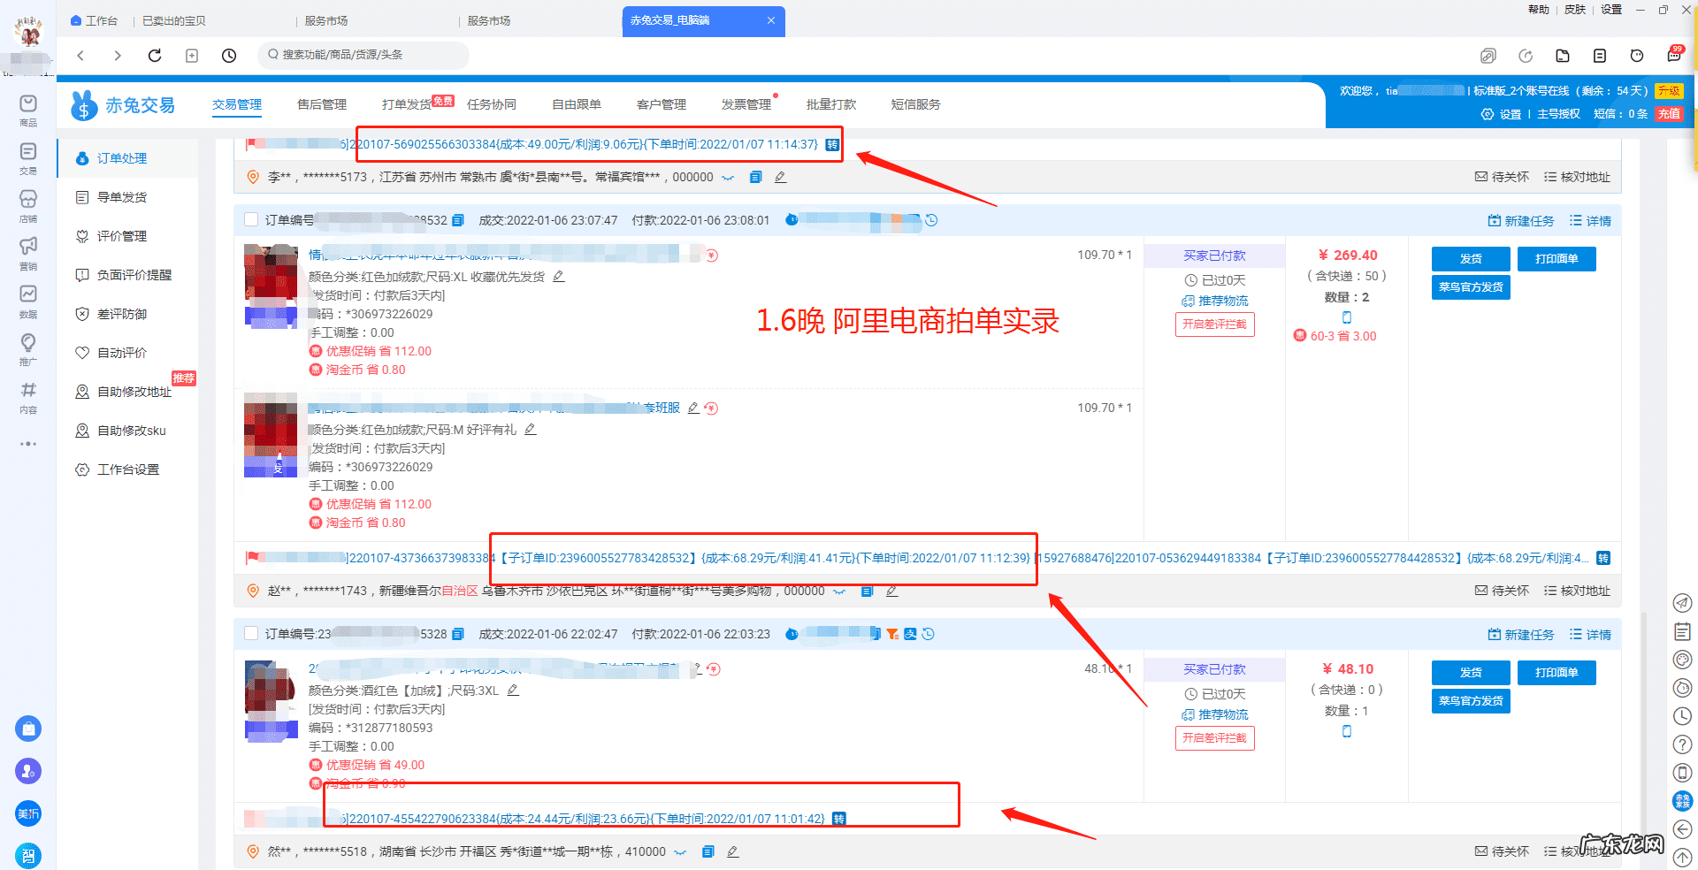Image resolution: width=1698 pixels, height=870 pixels.
Task: Click the paper plane feedback icon
Action: pos(1682,603)
